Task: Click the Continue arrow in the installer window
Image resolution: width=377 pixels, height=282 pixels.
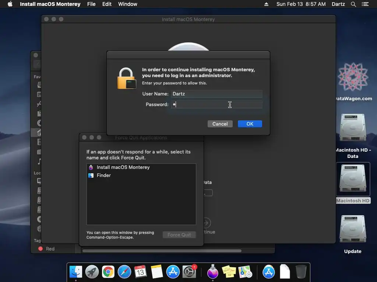Action: [x=207, y=223]
